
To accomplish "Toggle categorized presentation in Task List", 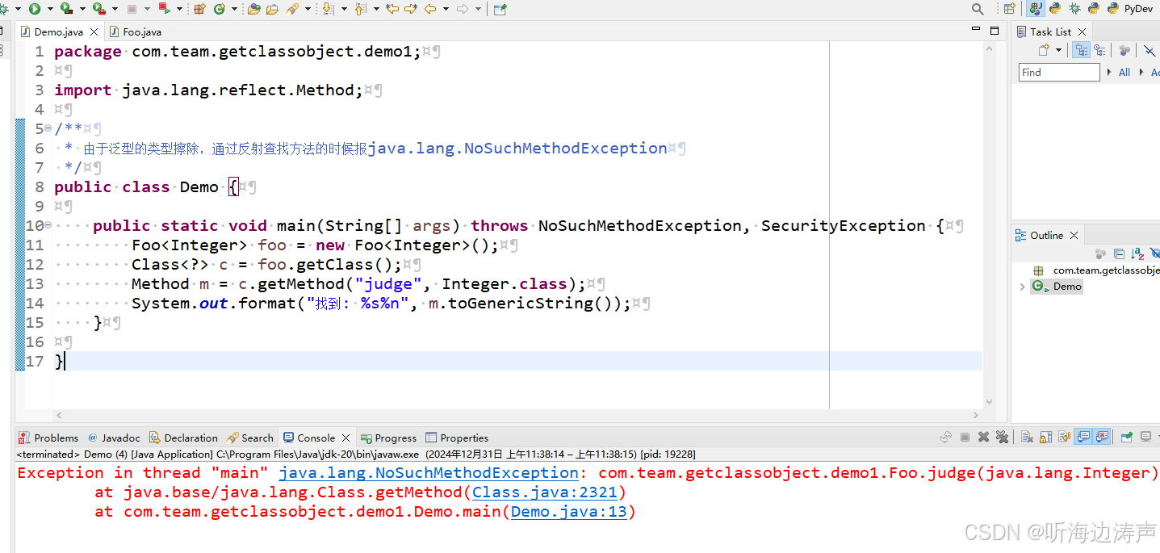I will click(x=1081, y=49).
